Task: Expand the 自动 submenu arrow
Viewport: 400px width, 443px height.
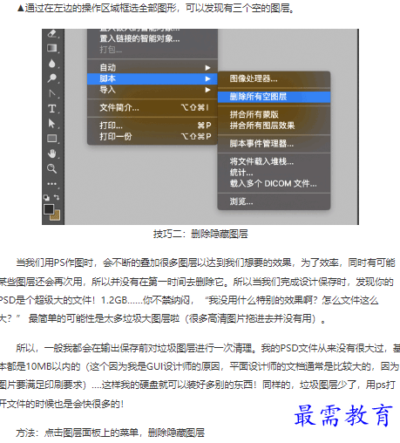Action: pyautogui.click(x=207, y=68)
